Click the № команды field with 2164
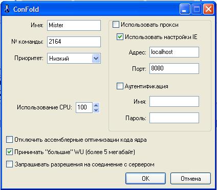Viewport: 217px width, 190px height. [x=74, y=42]
